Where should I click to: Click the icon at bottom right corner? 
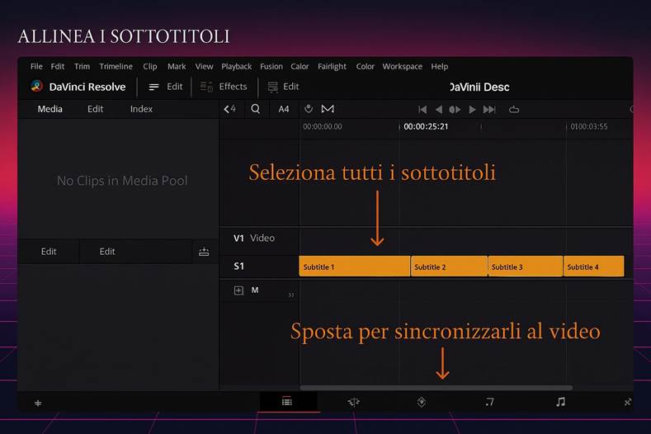pyautogui.click(x=627, y=402)
